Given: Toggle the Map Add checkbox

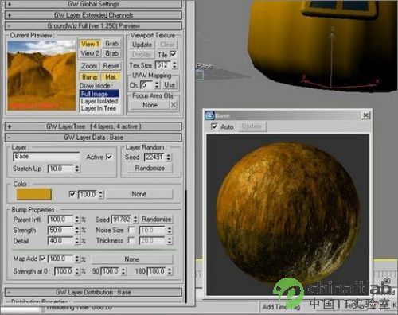Looking at the screenshot, I should coord(42,259).
